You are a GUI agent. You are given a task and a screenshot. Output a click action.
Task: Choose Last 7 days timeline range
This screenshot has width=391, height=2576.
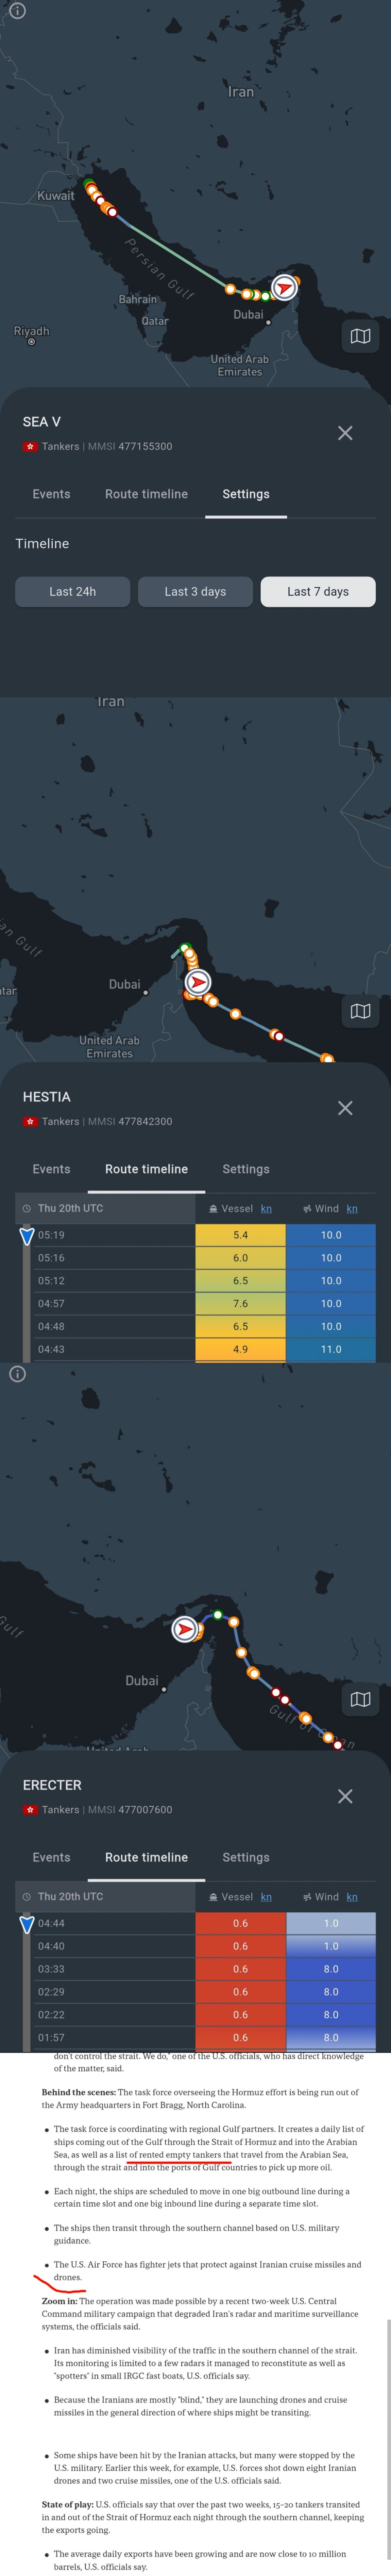(318, 592)
